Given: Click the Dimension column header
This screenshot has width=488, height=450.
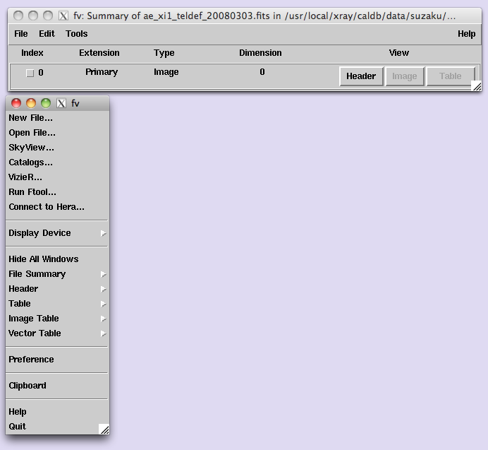Looking at the screenshot, I should 260,53.
